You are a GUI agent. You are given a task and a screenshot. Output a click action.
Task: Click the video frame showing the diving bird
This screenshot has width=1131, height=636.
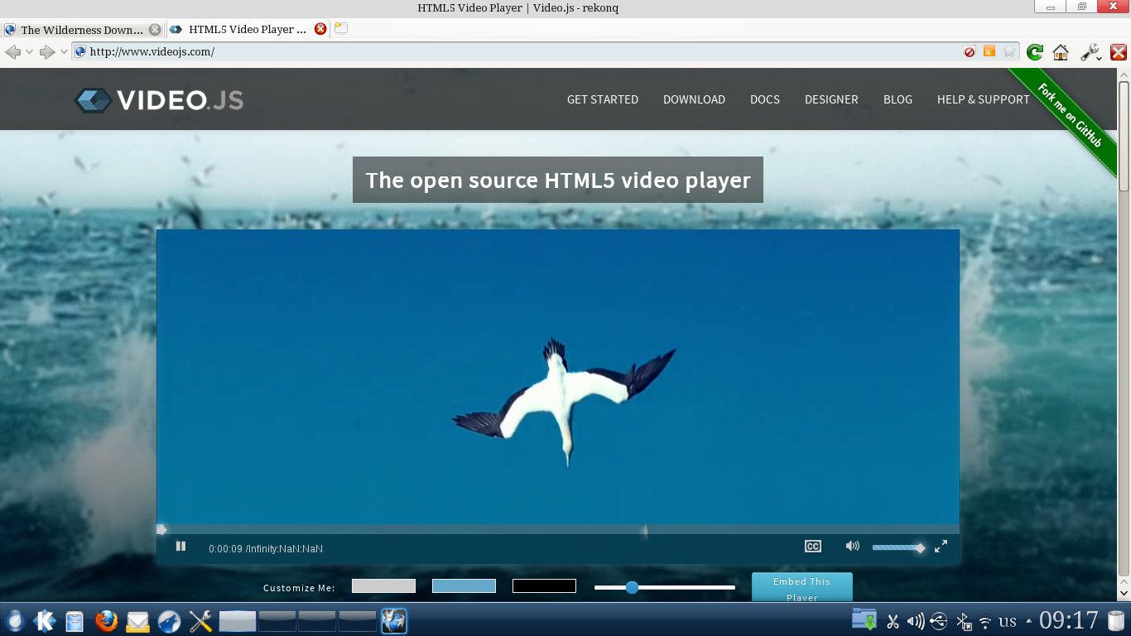coord(558,377)
